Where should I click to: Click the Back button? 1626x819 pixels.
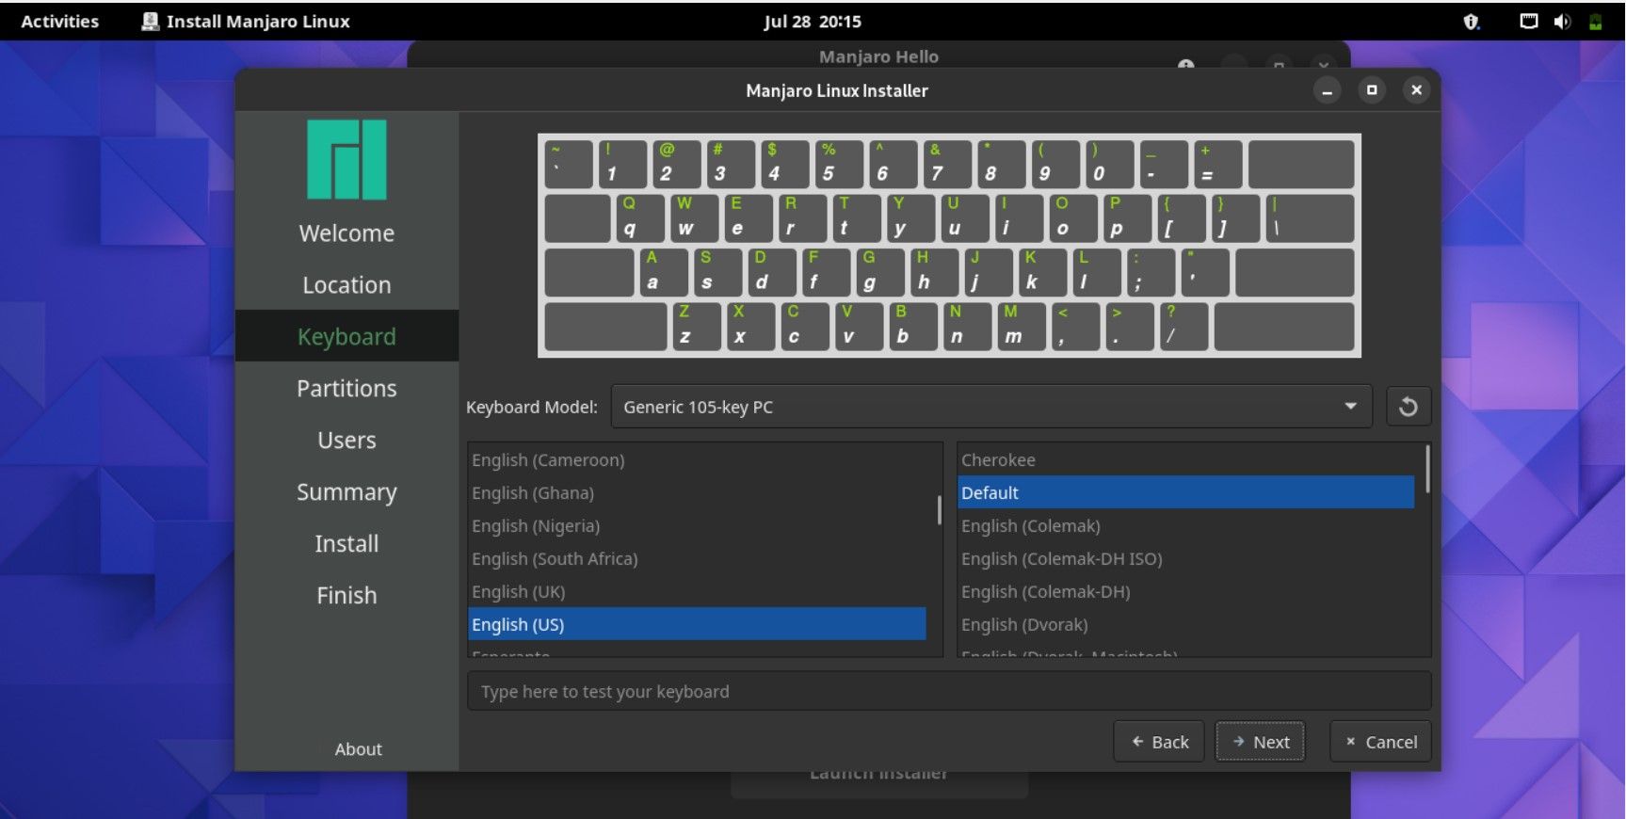click(x=1159, y=742)
